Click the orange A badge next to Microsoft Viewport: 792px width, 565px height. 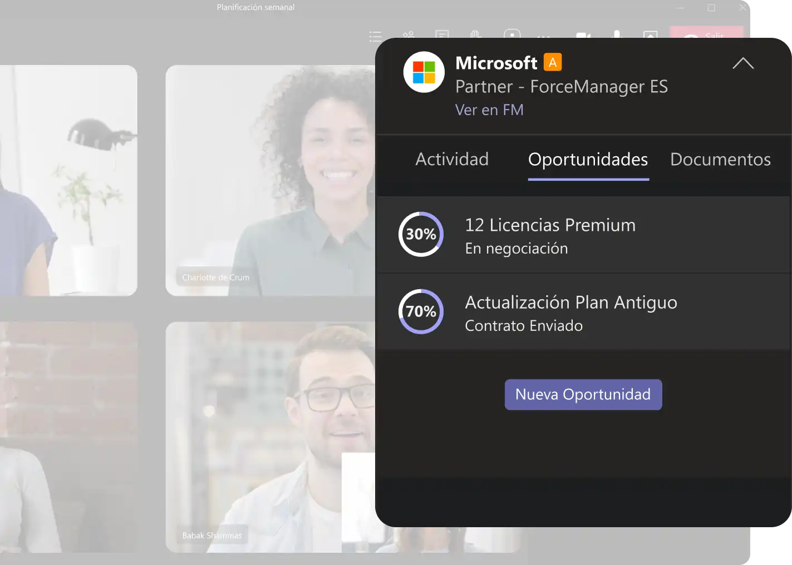(553, 62)
